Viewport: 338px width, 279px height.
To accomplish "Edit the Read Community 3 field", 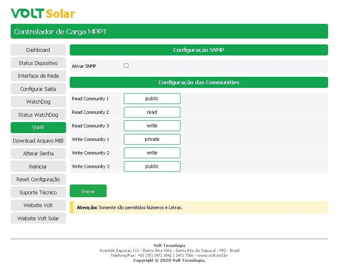I will pos(152,126).
